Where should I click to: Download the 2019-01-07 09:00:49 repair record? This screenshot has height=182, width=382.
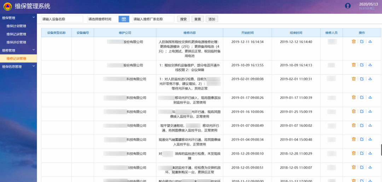coord(370,125)
